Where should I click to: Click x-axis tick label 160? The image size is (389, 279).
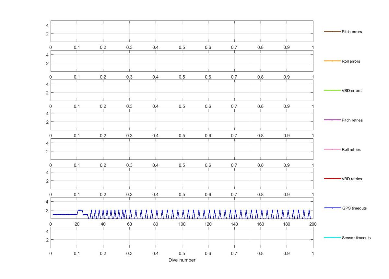pos(261,224)
